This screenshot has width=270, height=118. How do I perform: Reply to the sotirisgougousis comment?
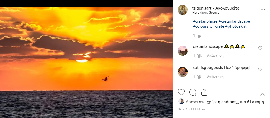215,77
